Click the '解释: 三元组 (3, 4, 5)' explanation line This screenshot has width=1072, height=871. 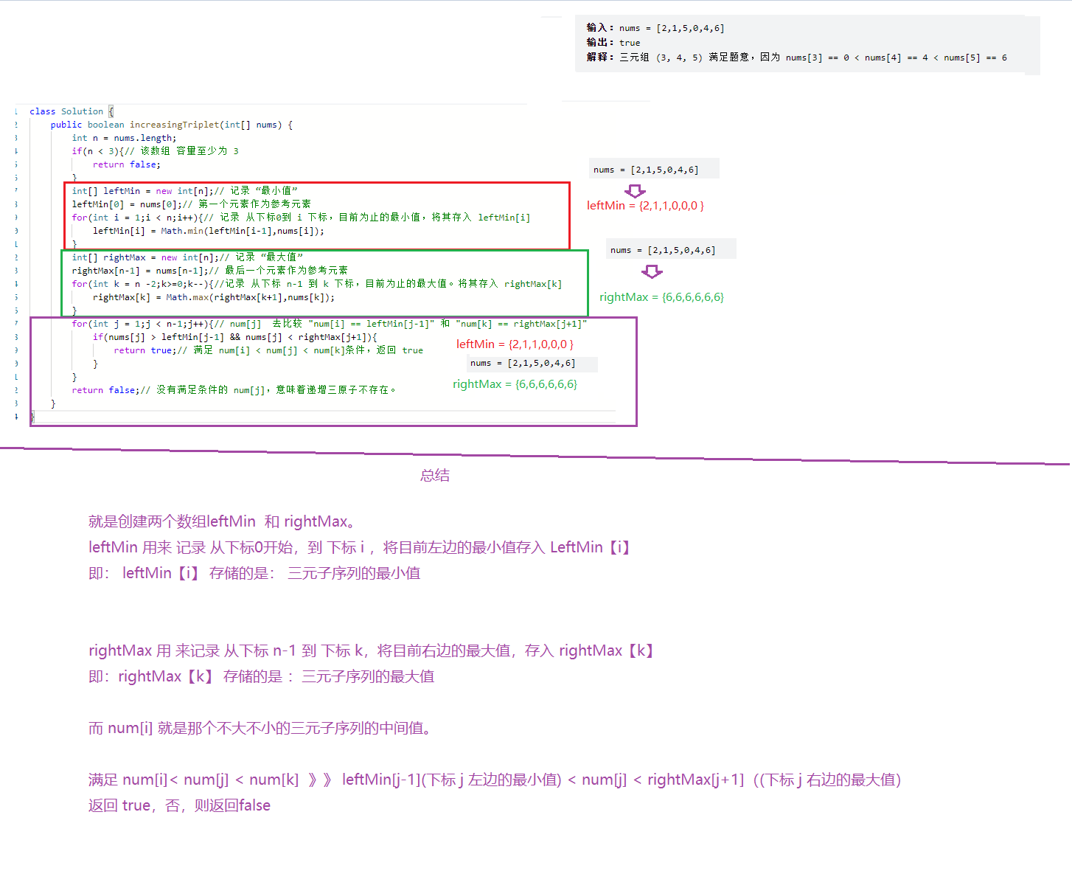[x=797, y=58]
